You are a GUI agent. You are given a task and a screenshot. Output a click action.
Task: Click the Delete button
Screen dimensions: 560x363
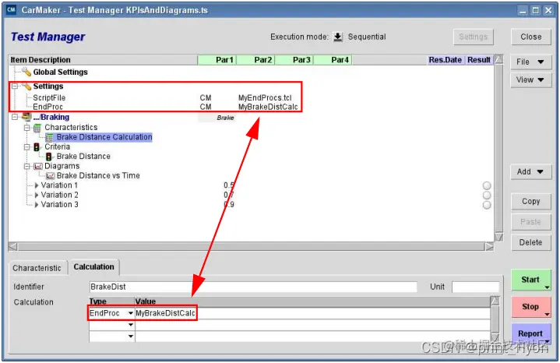click(x=530, y=242)
